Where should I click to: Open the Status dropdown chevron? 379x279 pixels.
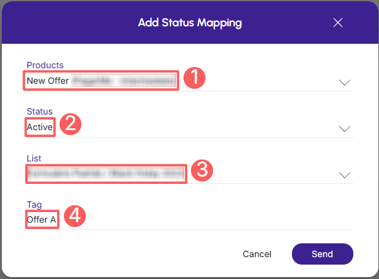345,129
